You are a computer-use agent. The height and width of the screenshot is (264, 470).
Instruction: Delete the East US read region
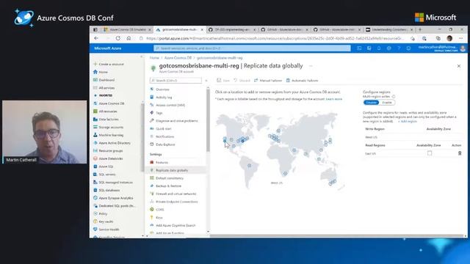[x=460, y=153]
